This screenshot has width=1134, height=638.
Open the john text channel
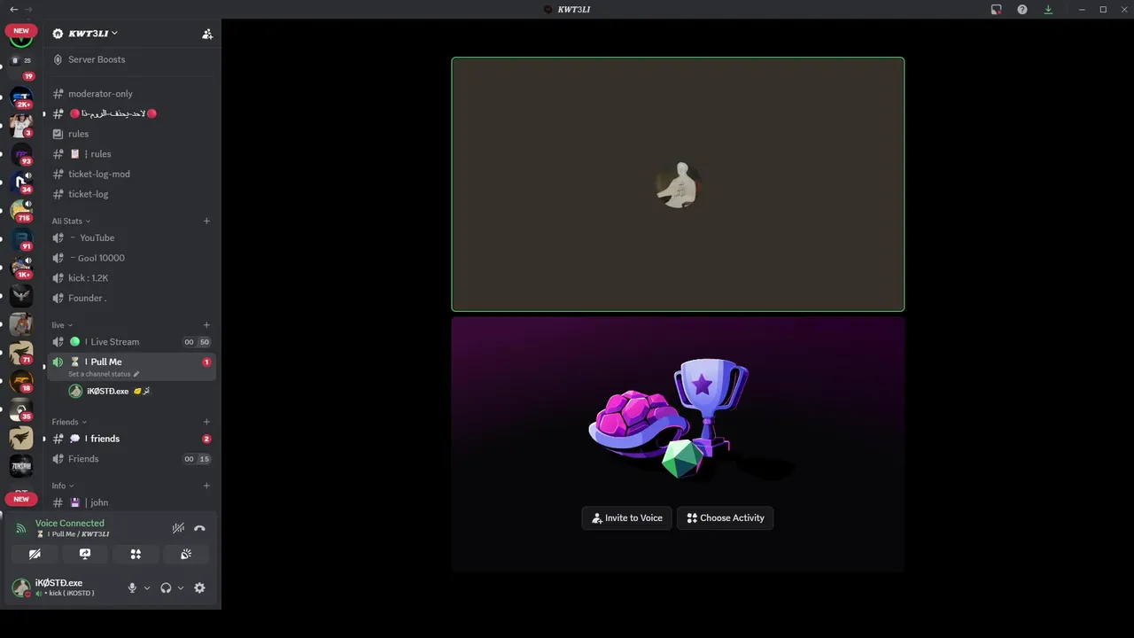coord(131,502)
